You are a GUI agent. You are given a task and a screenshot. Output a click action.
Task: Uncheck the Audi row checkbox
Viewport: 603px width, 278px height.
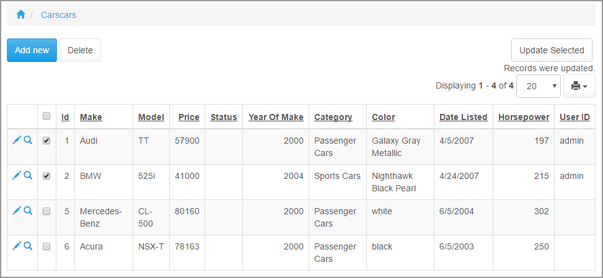(x=46, y=141)
